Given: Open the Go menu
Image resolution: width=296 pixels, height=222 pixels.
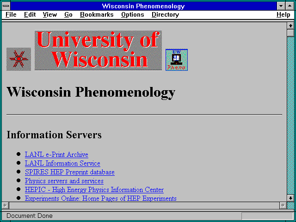Looking at the screenshot, I should point(68,14).
